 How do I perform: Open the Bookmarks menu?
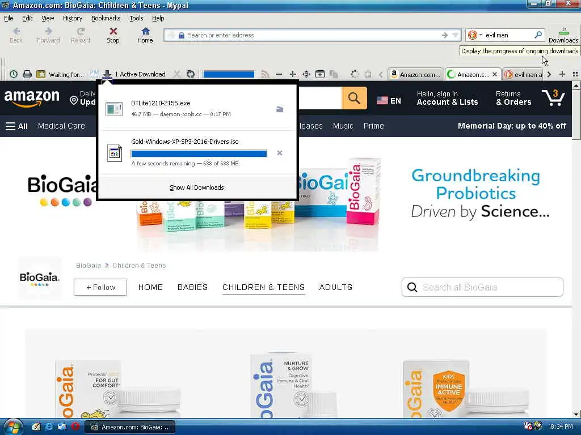coord(106,18)
